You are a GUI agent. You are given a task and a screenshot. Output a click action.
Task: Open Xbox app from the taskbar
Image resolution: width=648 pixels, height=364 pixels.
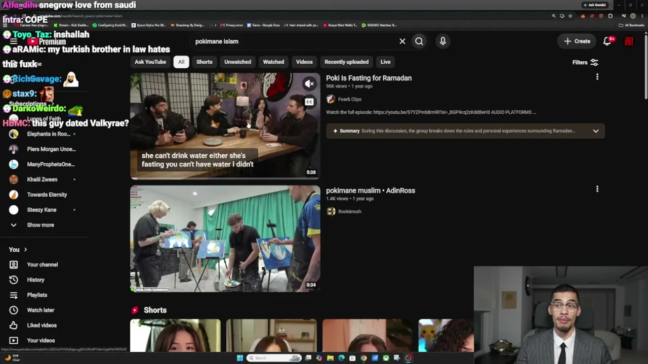pos(386,358)
